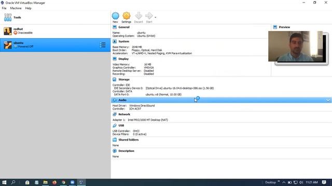Click the New virtual machine icon
This screenshot has width=332, height=186.
pyautogui.click(x=115, y=16)
